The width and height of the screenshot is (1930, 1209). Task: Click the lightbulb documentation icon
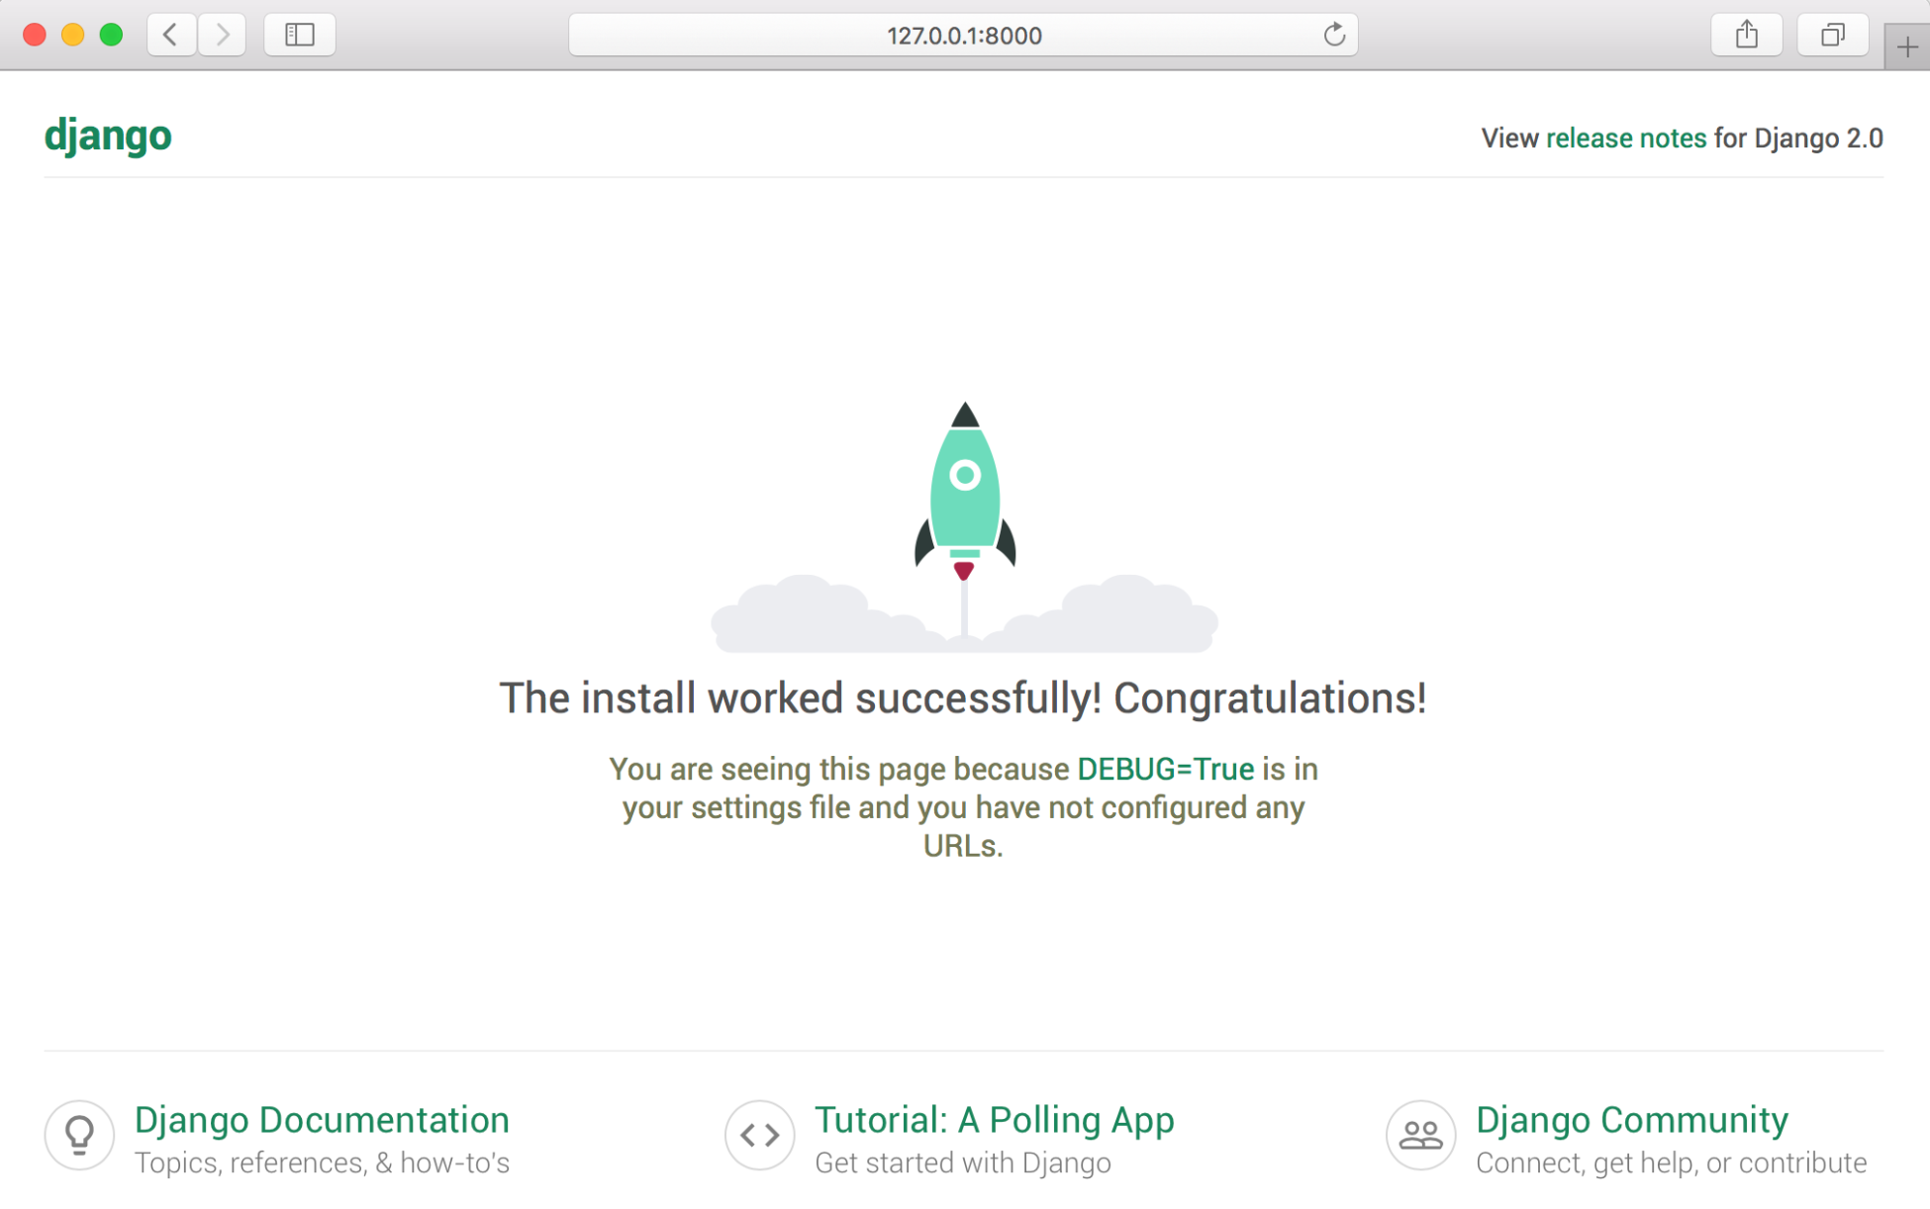point(79,1135)
